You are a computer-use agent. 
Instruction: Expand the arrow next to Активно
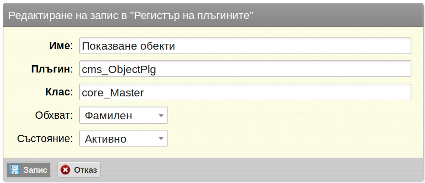[x=161, y=139]
